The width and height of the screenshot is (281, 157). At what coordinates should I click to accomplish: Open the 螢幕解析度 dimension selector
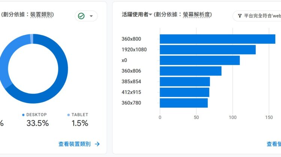coord(197,15)
